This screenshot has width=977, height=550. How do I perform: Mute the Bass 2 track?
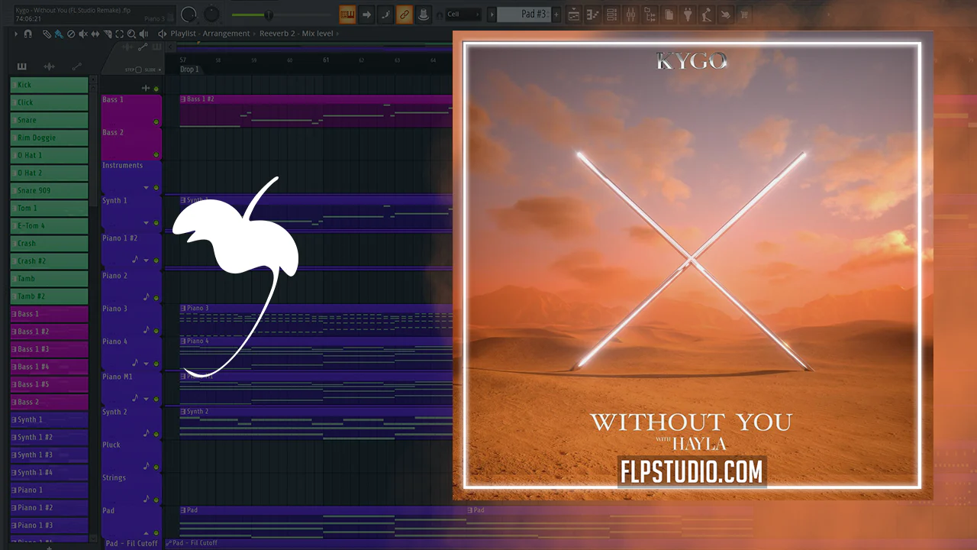coord(156,155)
